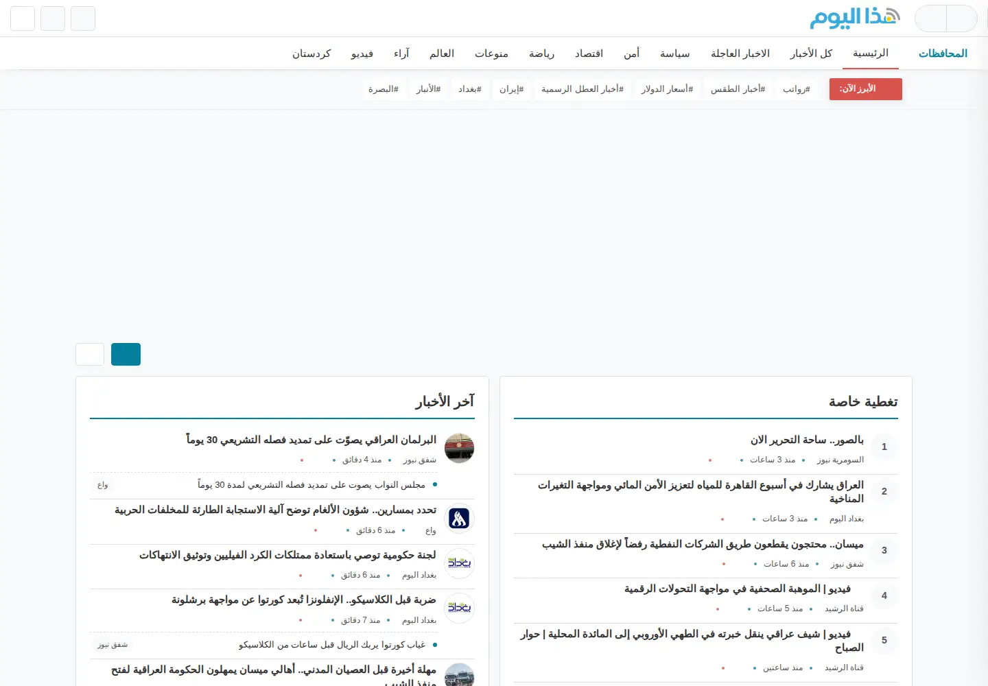Open ميسان.. محتجون يقطعون طريق الشركات story

pyautogui.click(x=703, y=544)
